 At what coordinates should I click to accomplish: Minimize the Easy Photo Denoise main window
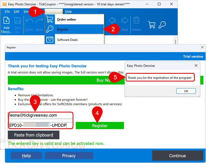coord(147,4)
